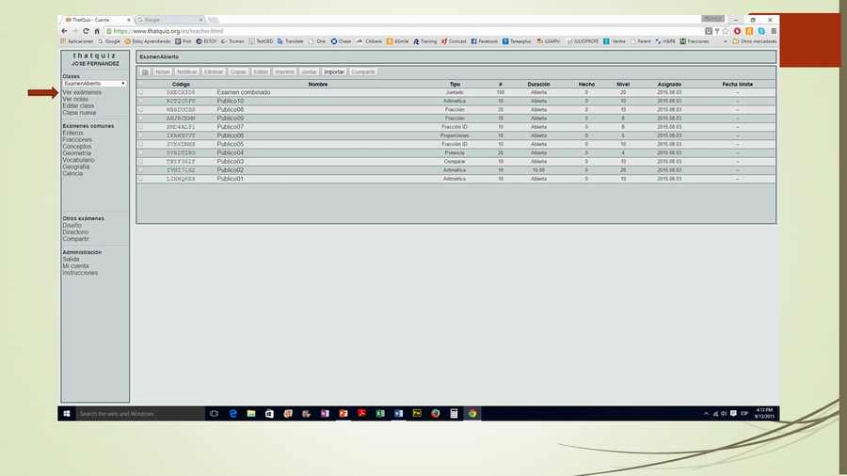Open the Publico01 exam name
Screen dimensions: 847x476
231,179
